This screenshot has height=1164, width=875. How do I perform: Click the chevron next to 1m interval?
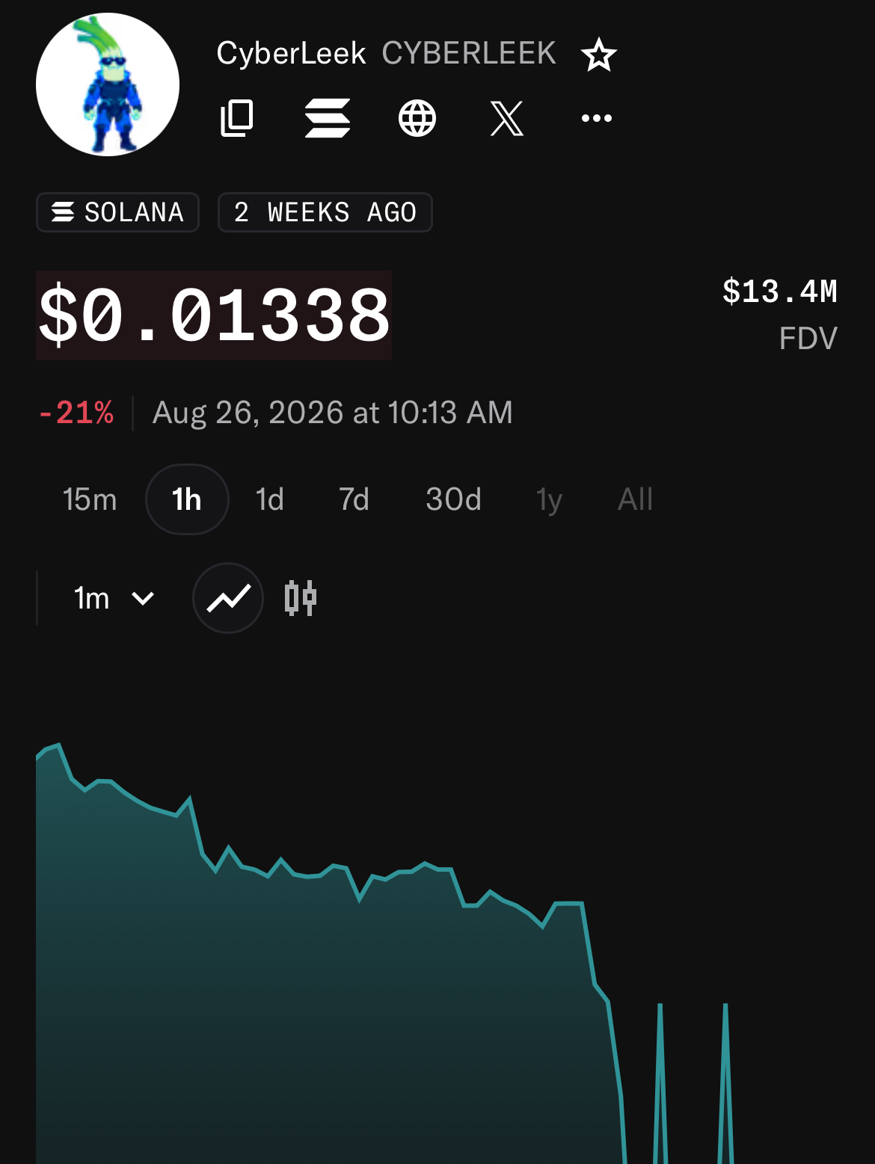[x=143, y=598]
